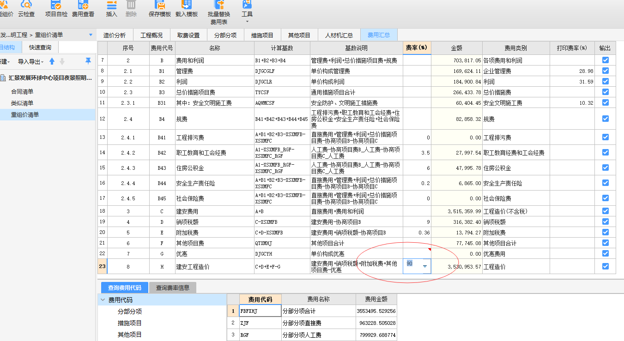Image resolution: width=624 pixels, height=341 pixels.
Task: Select the 费用汇总 tab
Action: [379, 35]
